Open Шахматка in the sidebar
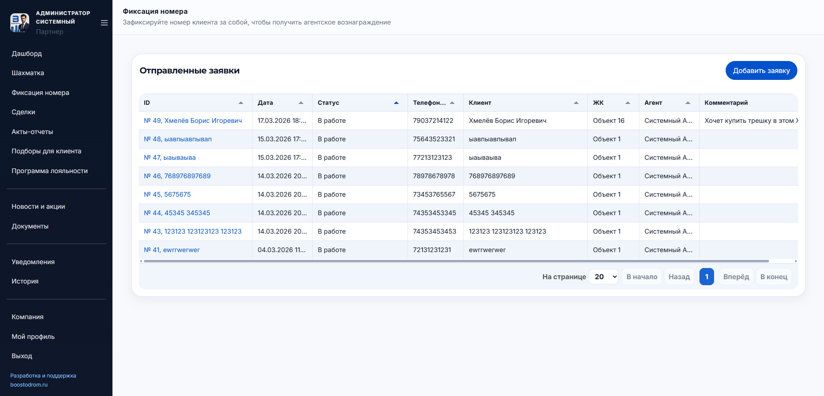 [x=28, y=73]
